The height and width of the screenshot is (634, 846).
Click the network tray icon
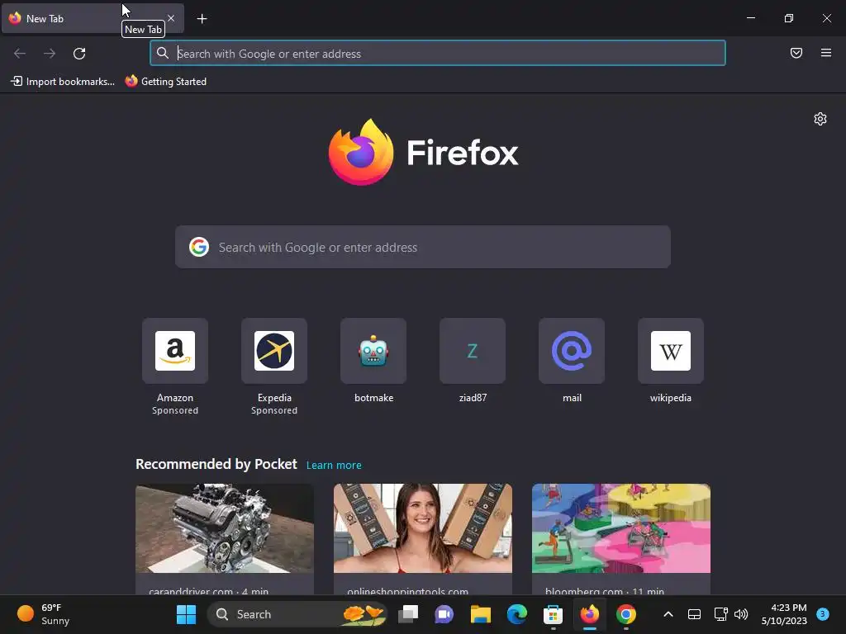coord(720,614)
